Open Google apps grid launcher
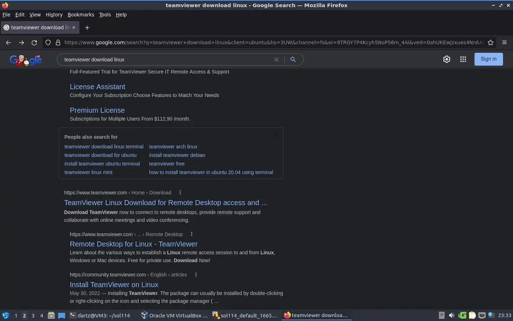The width and height of the screenshot is (513, 321). [463, 59]
